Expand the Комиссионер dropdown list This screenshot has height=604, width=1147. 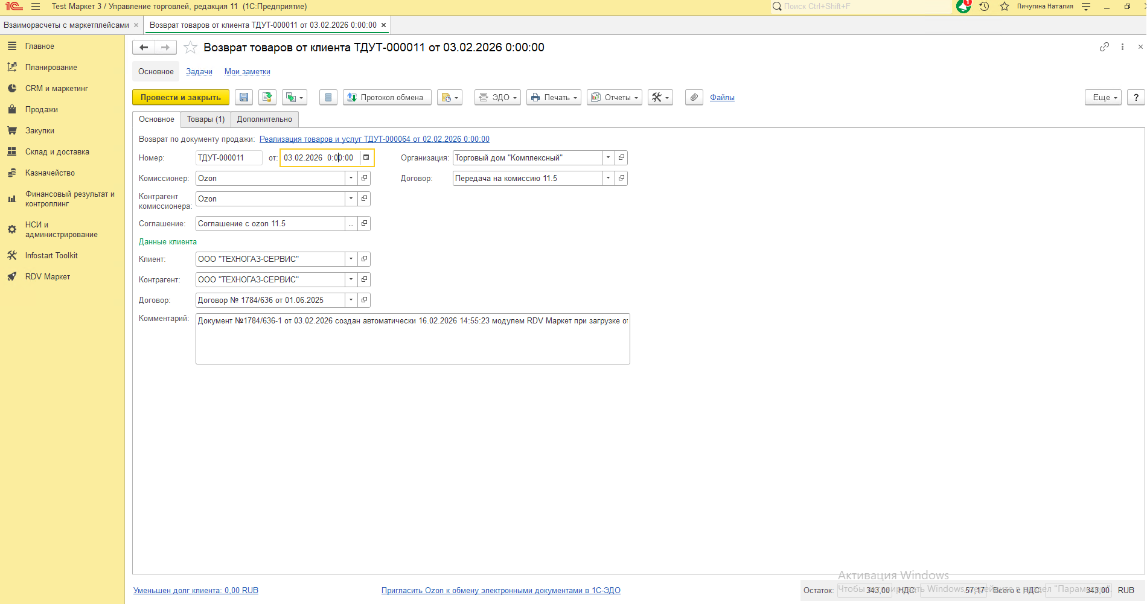pyautogui.click(x=351, y=179)
